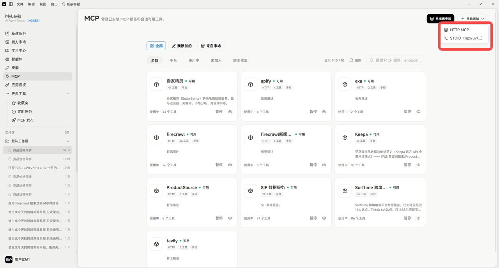Pause the Keepa service with 暂停
Viewport: 499px width, 268px height.
(x=408, y=165)
